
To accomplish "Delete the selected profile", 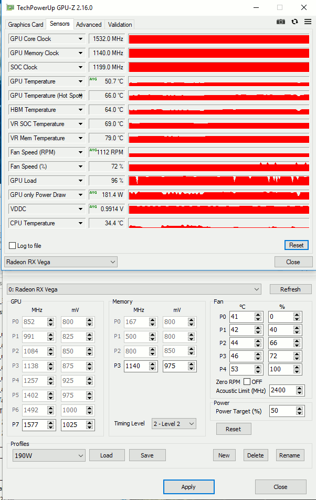I will pos(256,455).
